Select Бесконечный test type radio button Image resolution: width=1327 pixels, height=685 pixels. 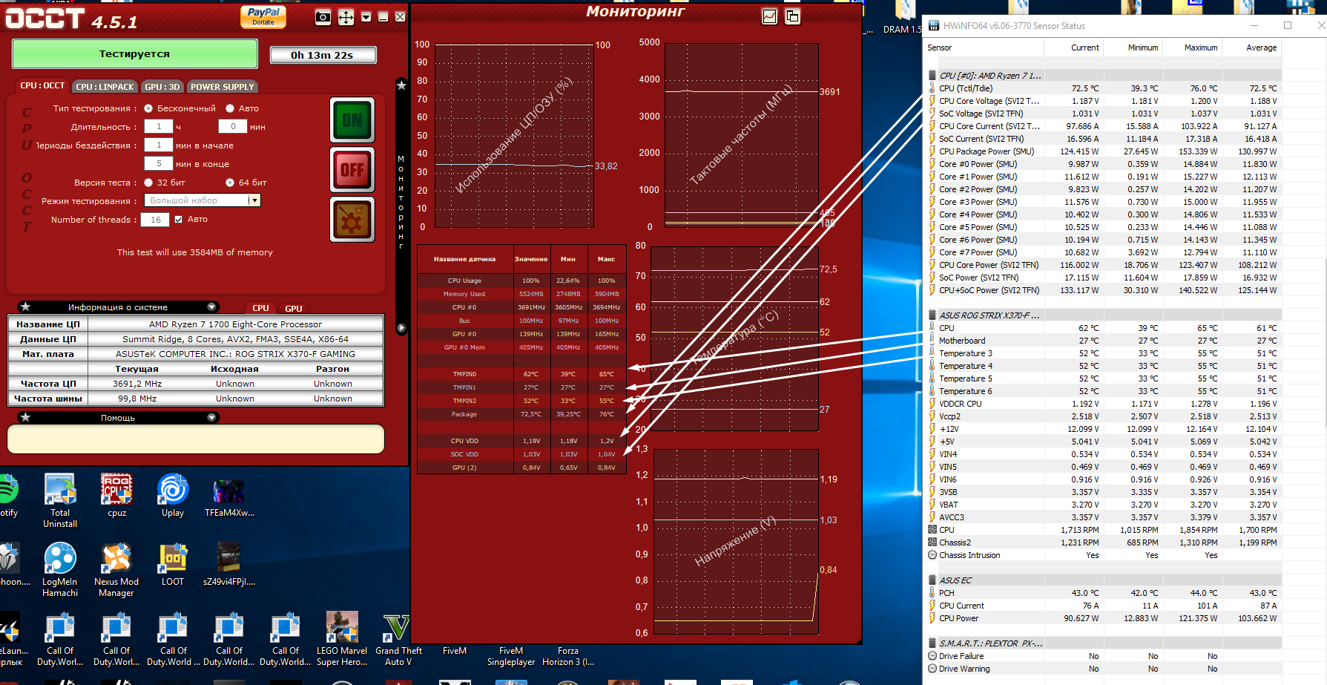148,108
